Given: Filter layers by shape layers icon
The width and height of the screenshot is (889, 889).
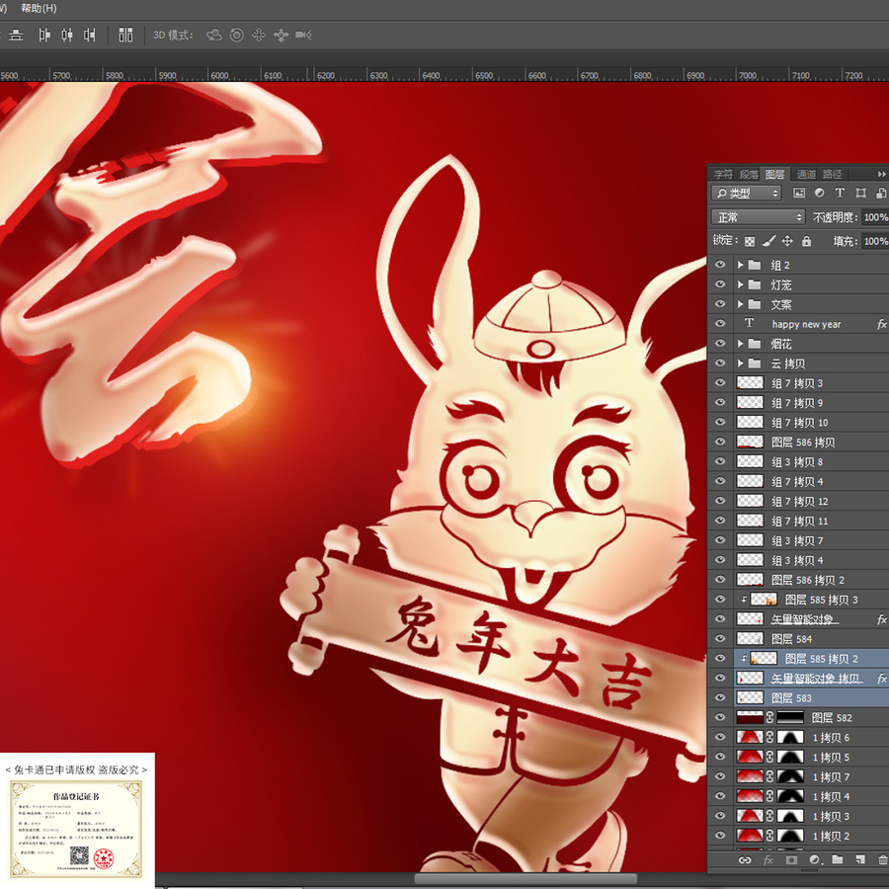Looking at the screenshot, I should (860, 193).
